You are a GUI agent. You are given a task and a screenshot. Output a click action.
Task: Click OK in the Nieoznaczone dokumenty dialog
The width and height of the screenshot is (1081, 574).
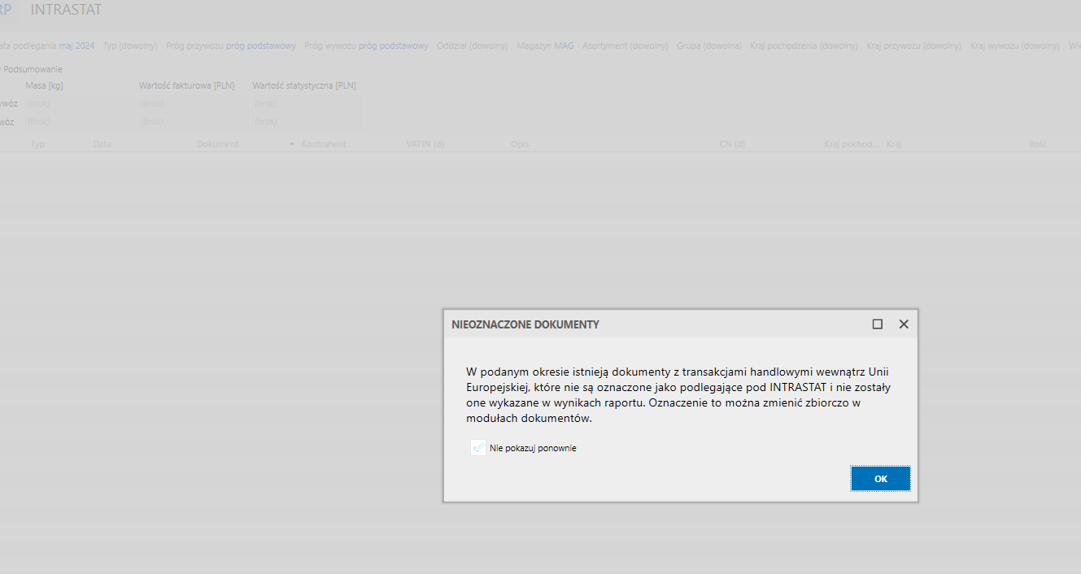click(880, 479)
